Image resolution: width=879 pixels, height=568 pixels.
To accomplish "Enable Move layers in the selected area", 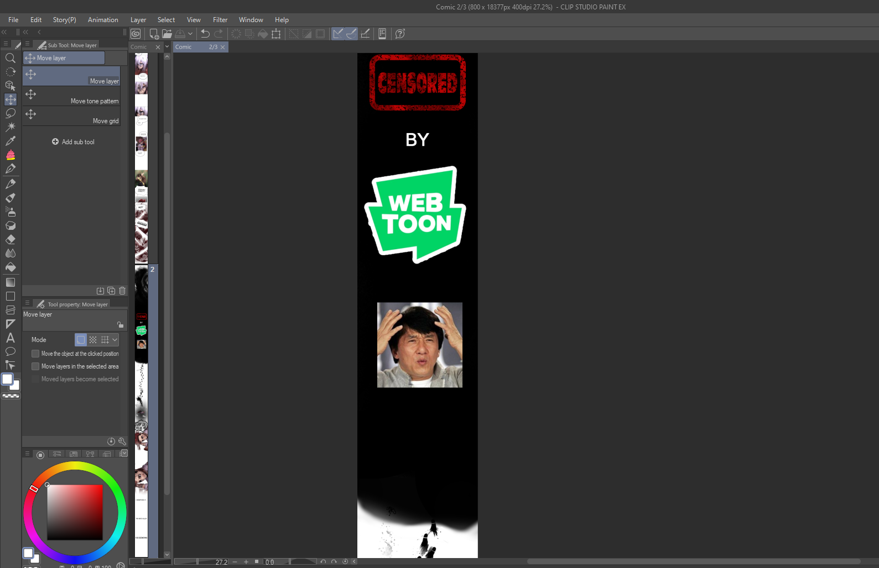I will (35, 366).
